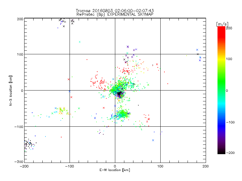Image resolution: width=242 pixels, height=181 pixels.
Task: Click the colorbar label '0' beside green
Action: click(x=227, y=91)
